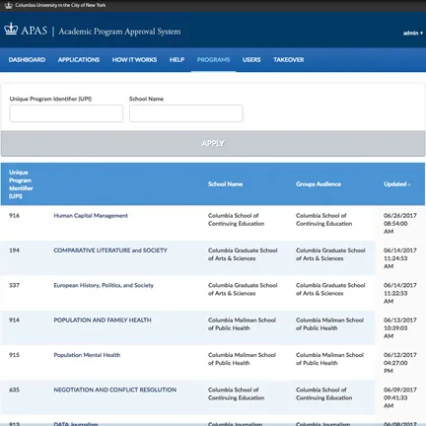Click Groups Audience cell in row 537
Viewport: 426px width, 426px height.
[x=330, y=289]
